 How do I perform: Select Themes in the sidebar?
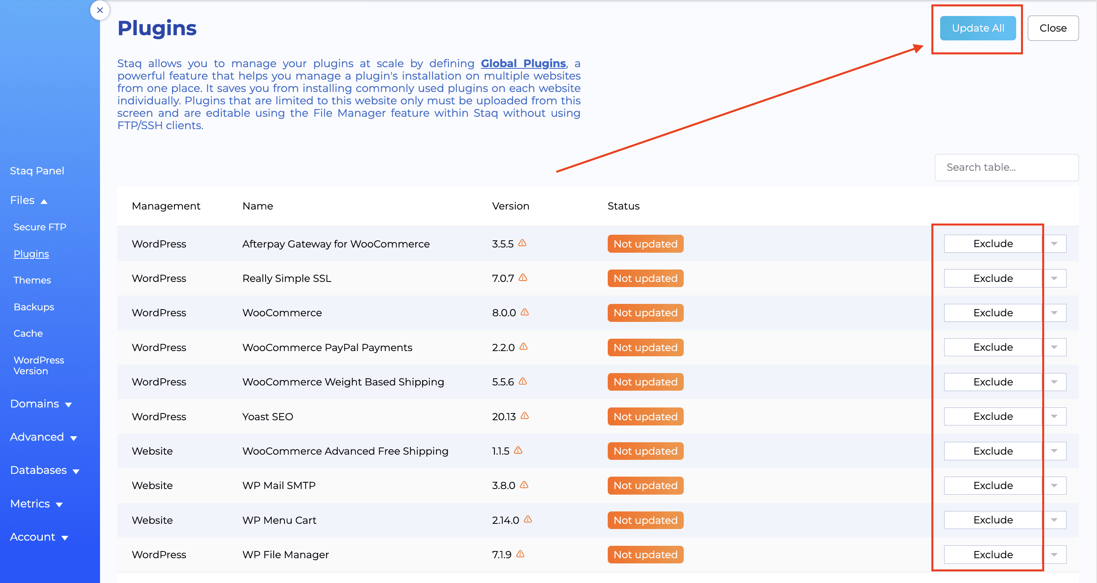(32, 280)
